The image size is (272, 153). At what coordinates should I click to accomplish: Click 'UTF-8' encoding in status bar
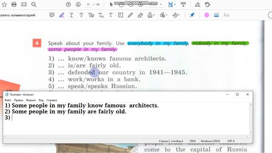(231, 141)
